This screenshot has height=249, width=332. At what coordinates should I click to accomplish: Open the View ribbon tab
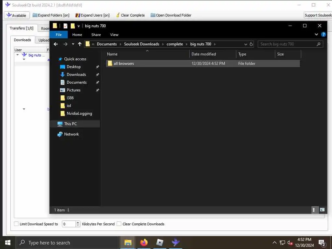[x=114, y=35]
